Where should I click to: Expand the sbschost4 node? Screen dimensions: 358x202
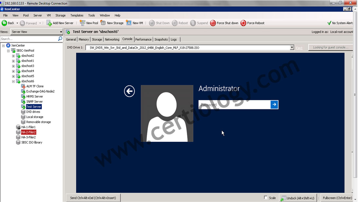click(x=13, y=71)
